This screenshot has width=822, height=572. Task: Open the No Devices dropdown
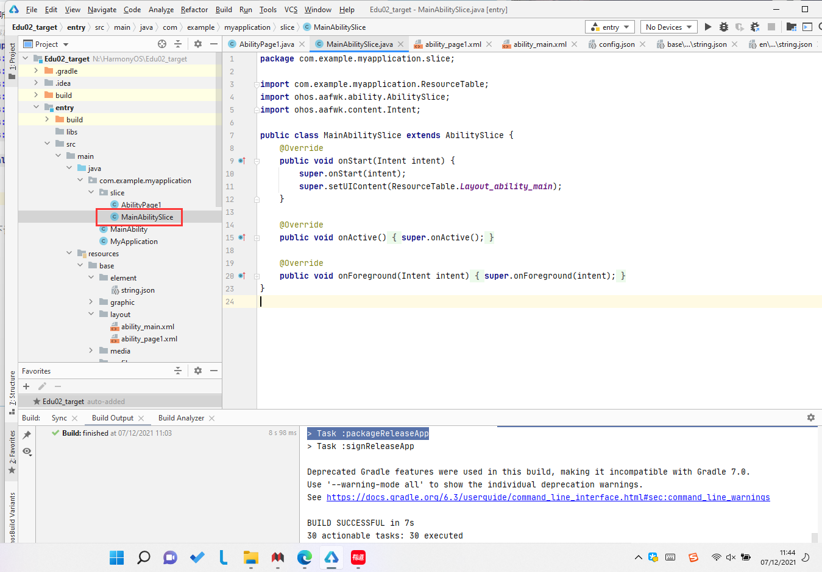pos(668,27)
